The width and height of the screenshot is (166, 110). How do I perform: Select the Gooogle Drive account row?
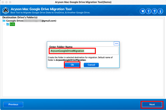29,21
